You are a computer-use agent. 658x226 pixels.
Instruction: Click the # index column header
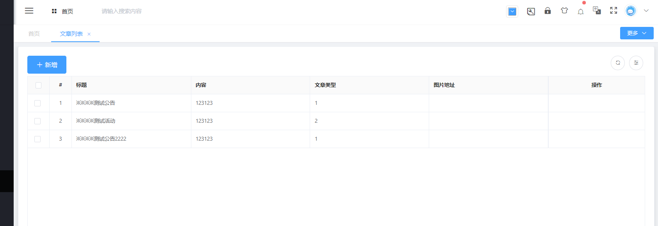point(61,85)
